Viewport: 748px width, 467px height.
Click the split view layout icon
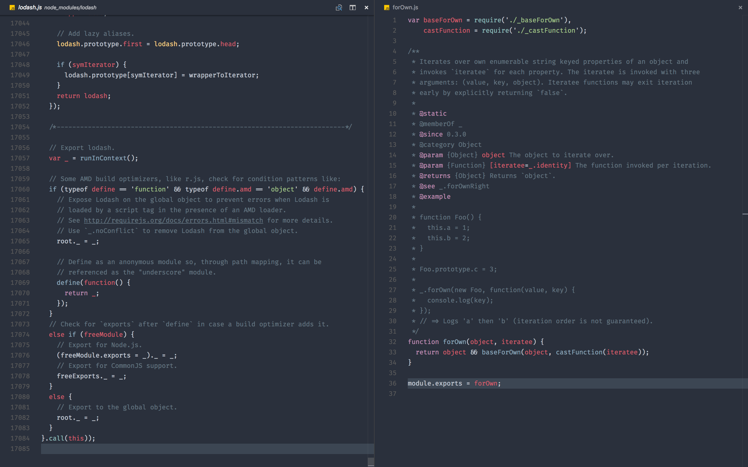(x=352, y=8)
